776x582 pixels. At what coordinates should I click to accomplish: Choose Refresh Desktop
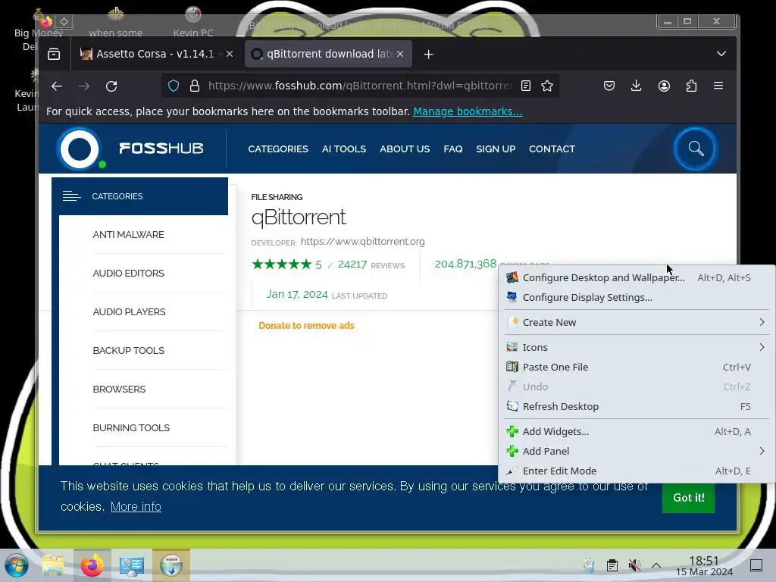(636, 407)
